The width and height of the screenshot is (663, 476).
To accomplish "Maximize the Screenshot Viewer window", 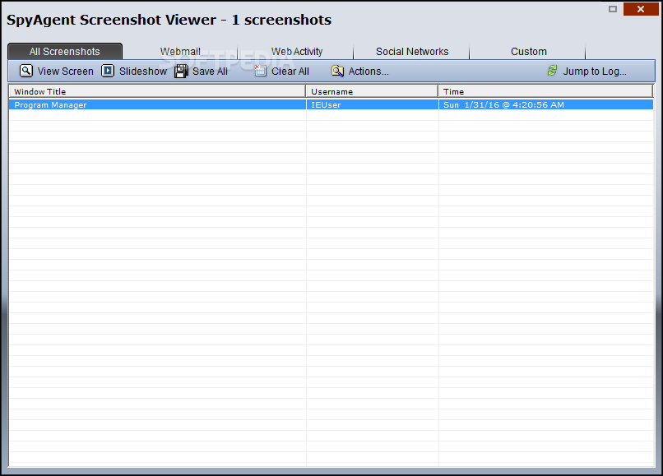I will click(613, 9).
